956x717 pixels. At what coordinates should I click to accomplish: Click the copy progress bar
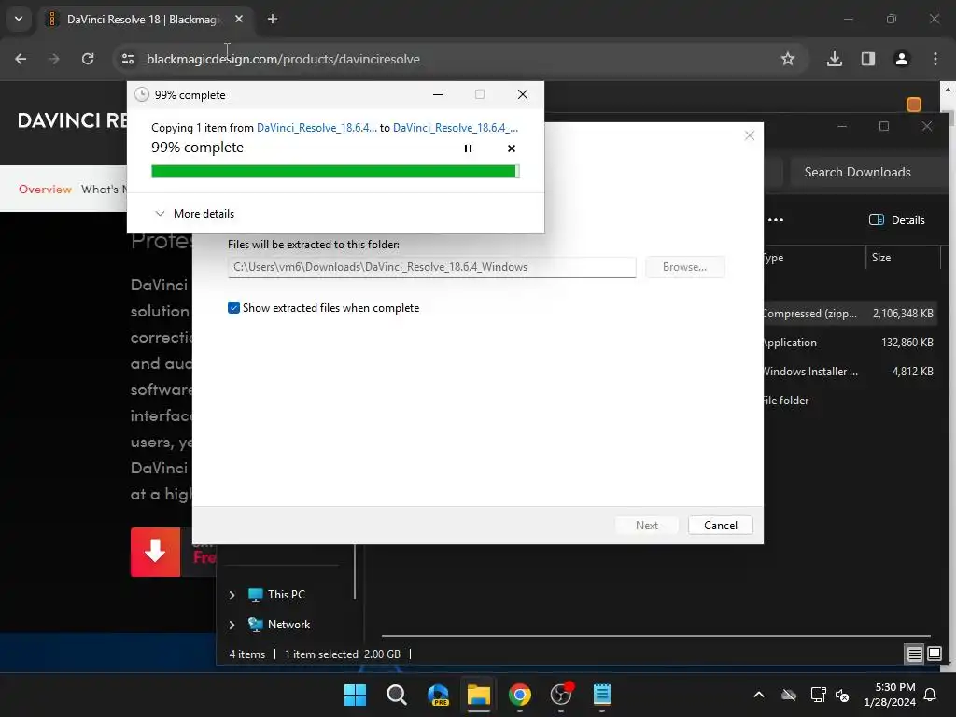[x=335, y=172]
